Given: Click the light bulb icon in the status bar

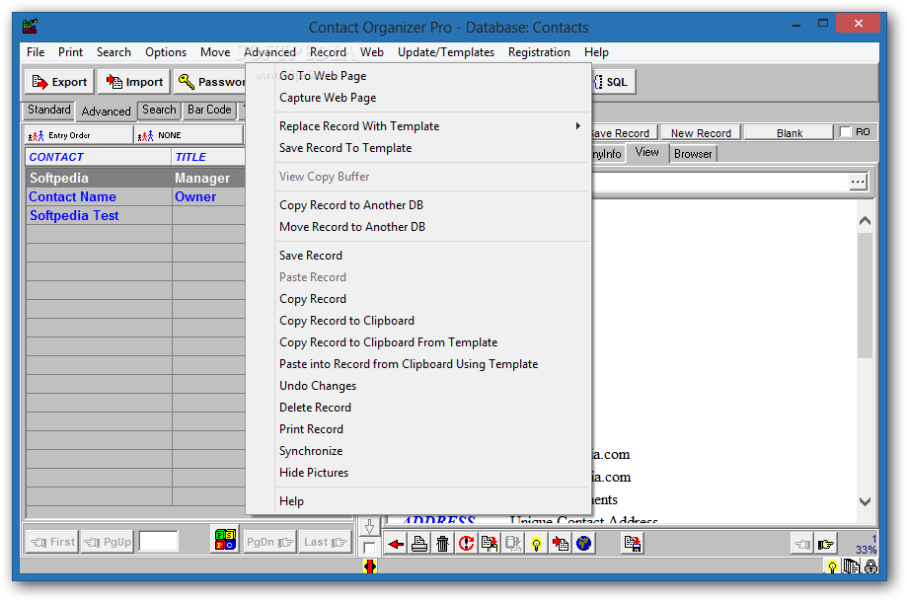Looking at the screenshot, I should pyautogui.click(x=832, y=566).
